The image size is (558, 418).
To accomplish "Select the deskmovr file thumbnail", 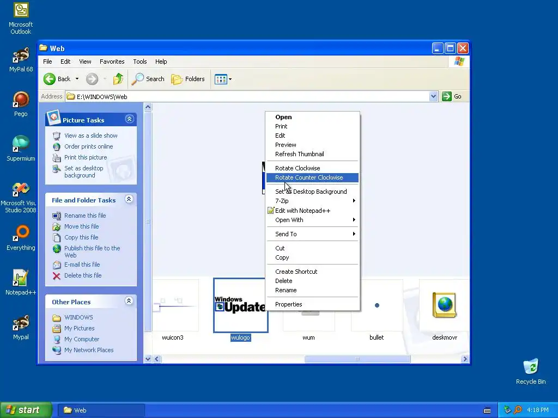I will pyautogui.click(x=445, y=305).
